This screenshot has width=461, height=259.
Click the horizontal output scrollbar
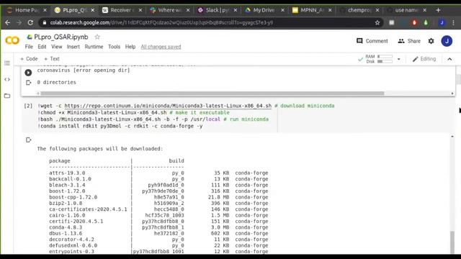212,94
